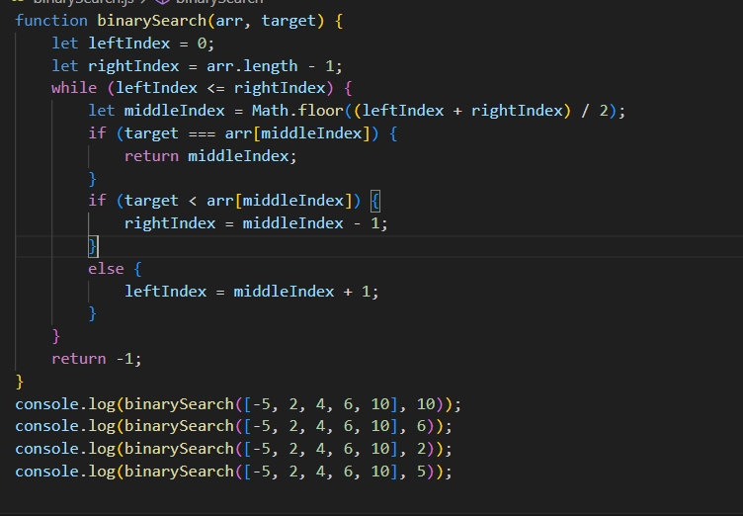Click the console.log call searching for target 2
The height and width of the screenshot is (516, 743).
(x=233, y=449)
